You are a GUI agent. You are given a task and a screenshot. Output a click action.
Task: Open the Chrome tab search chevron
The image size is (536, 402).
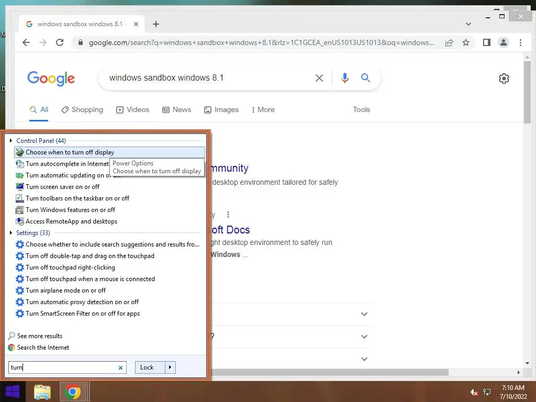pos(468,24)
